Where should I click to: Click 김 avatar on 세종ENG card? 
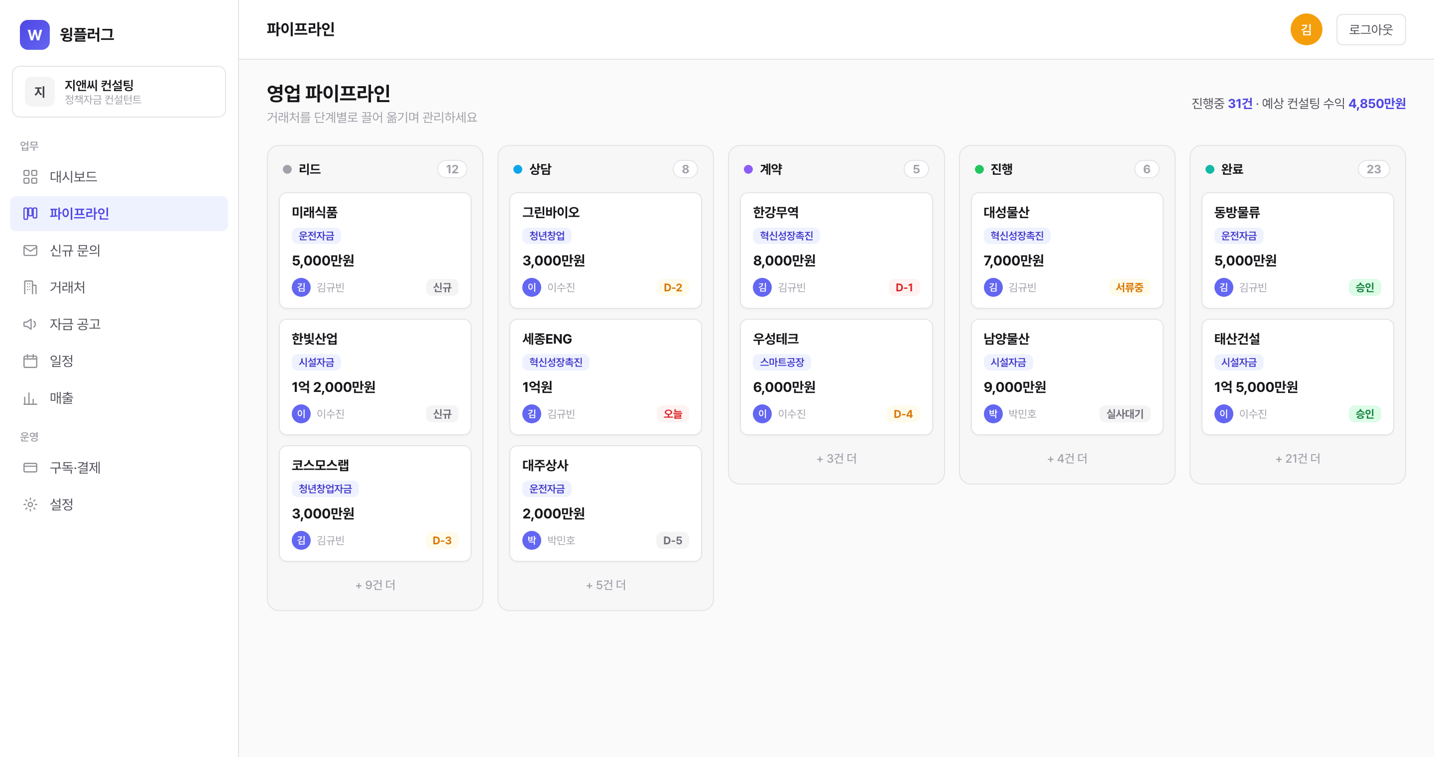point(532,413)
